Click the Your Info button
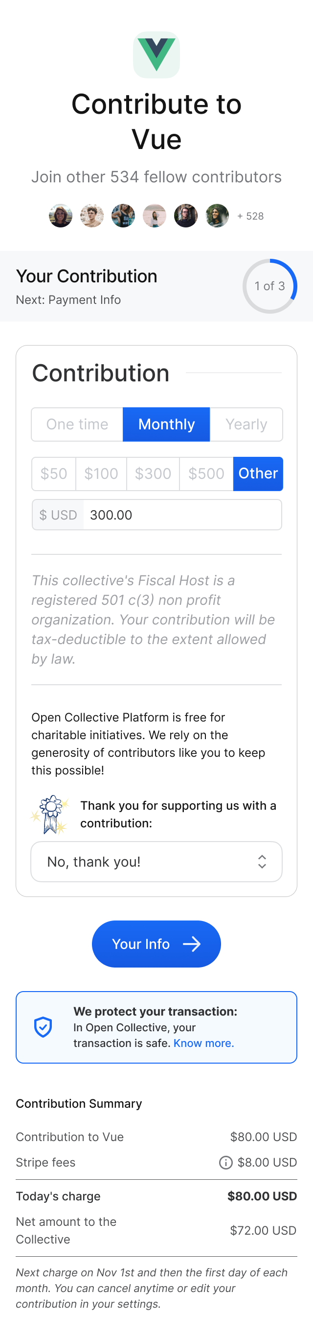Screen dimensions: 313x1343 click(x=156, y=944)
